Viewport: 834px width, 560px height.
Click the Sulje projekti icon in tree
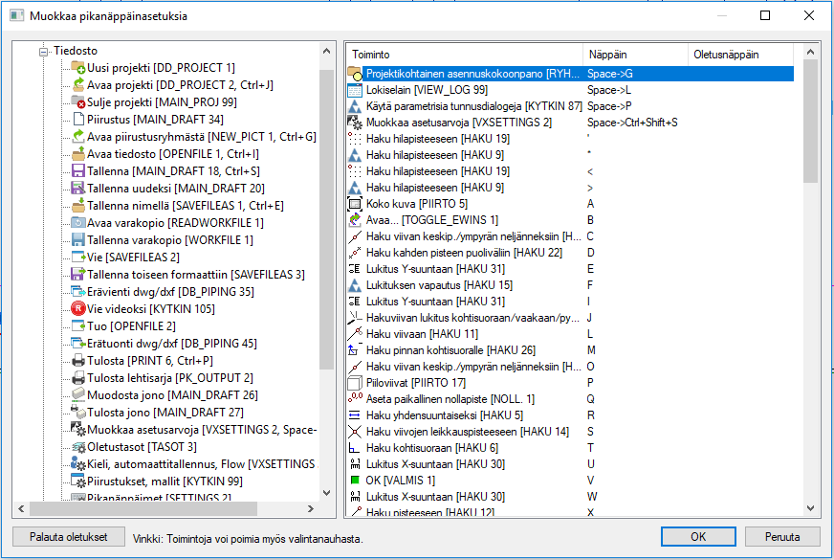point(78,102)
